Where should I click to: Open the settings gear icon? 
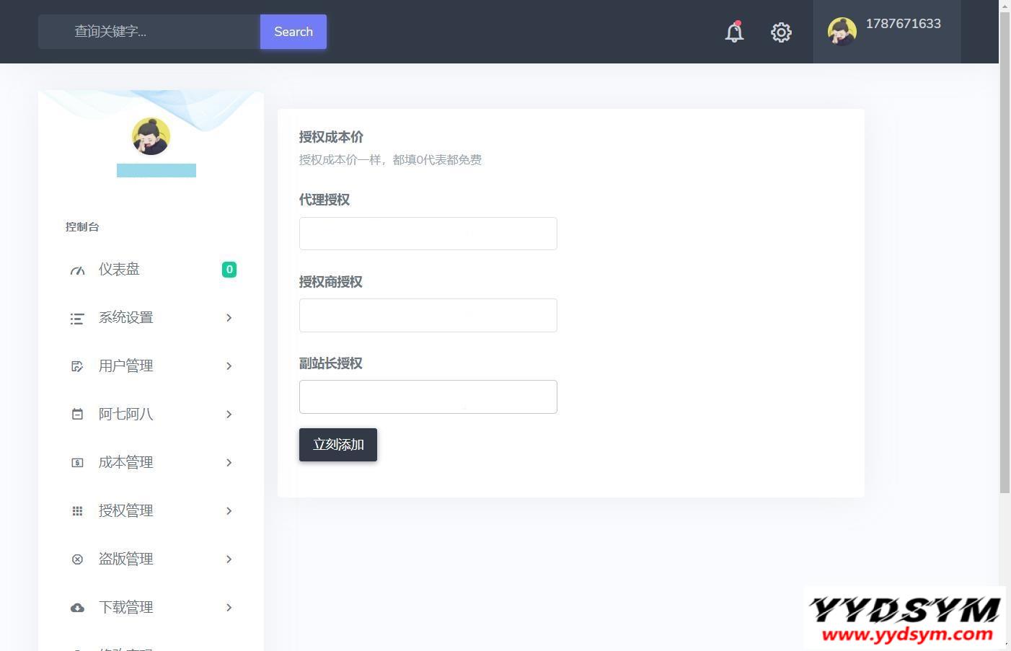[x=781, y=32]
